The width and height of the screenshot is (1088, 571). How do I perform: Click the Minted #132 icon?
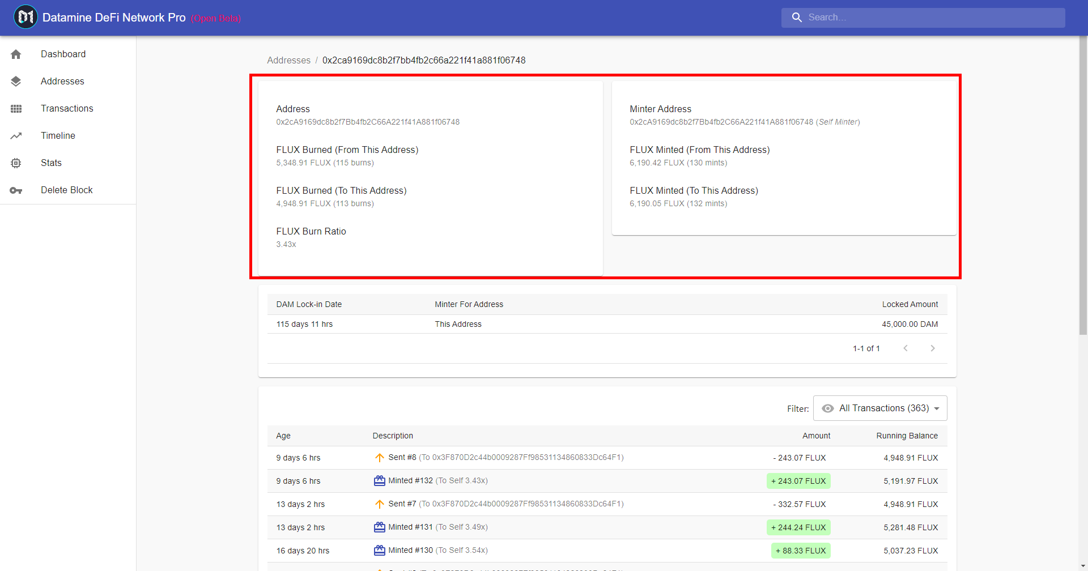pos(380,481)
